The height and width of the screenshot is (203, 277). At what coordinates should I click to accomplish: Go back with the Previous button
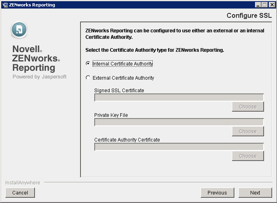[x=217, y=192]
